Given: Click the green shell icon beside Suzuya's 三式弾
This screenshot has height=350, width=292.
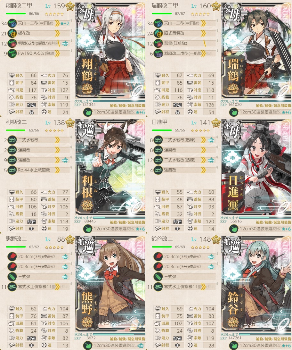Looking at the screenshot, I should (158, 277).
